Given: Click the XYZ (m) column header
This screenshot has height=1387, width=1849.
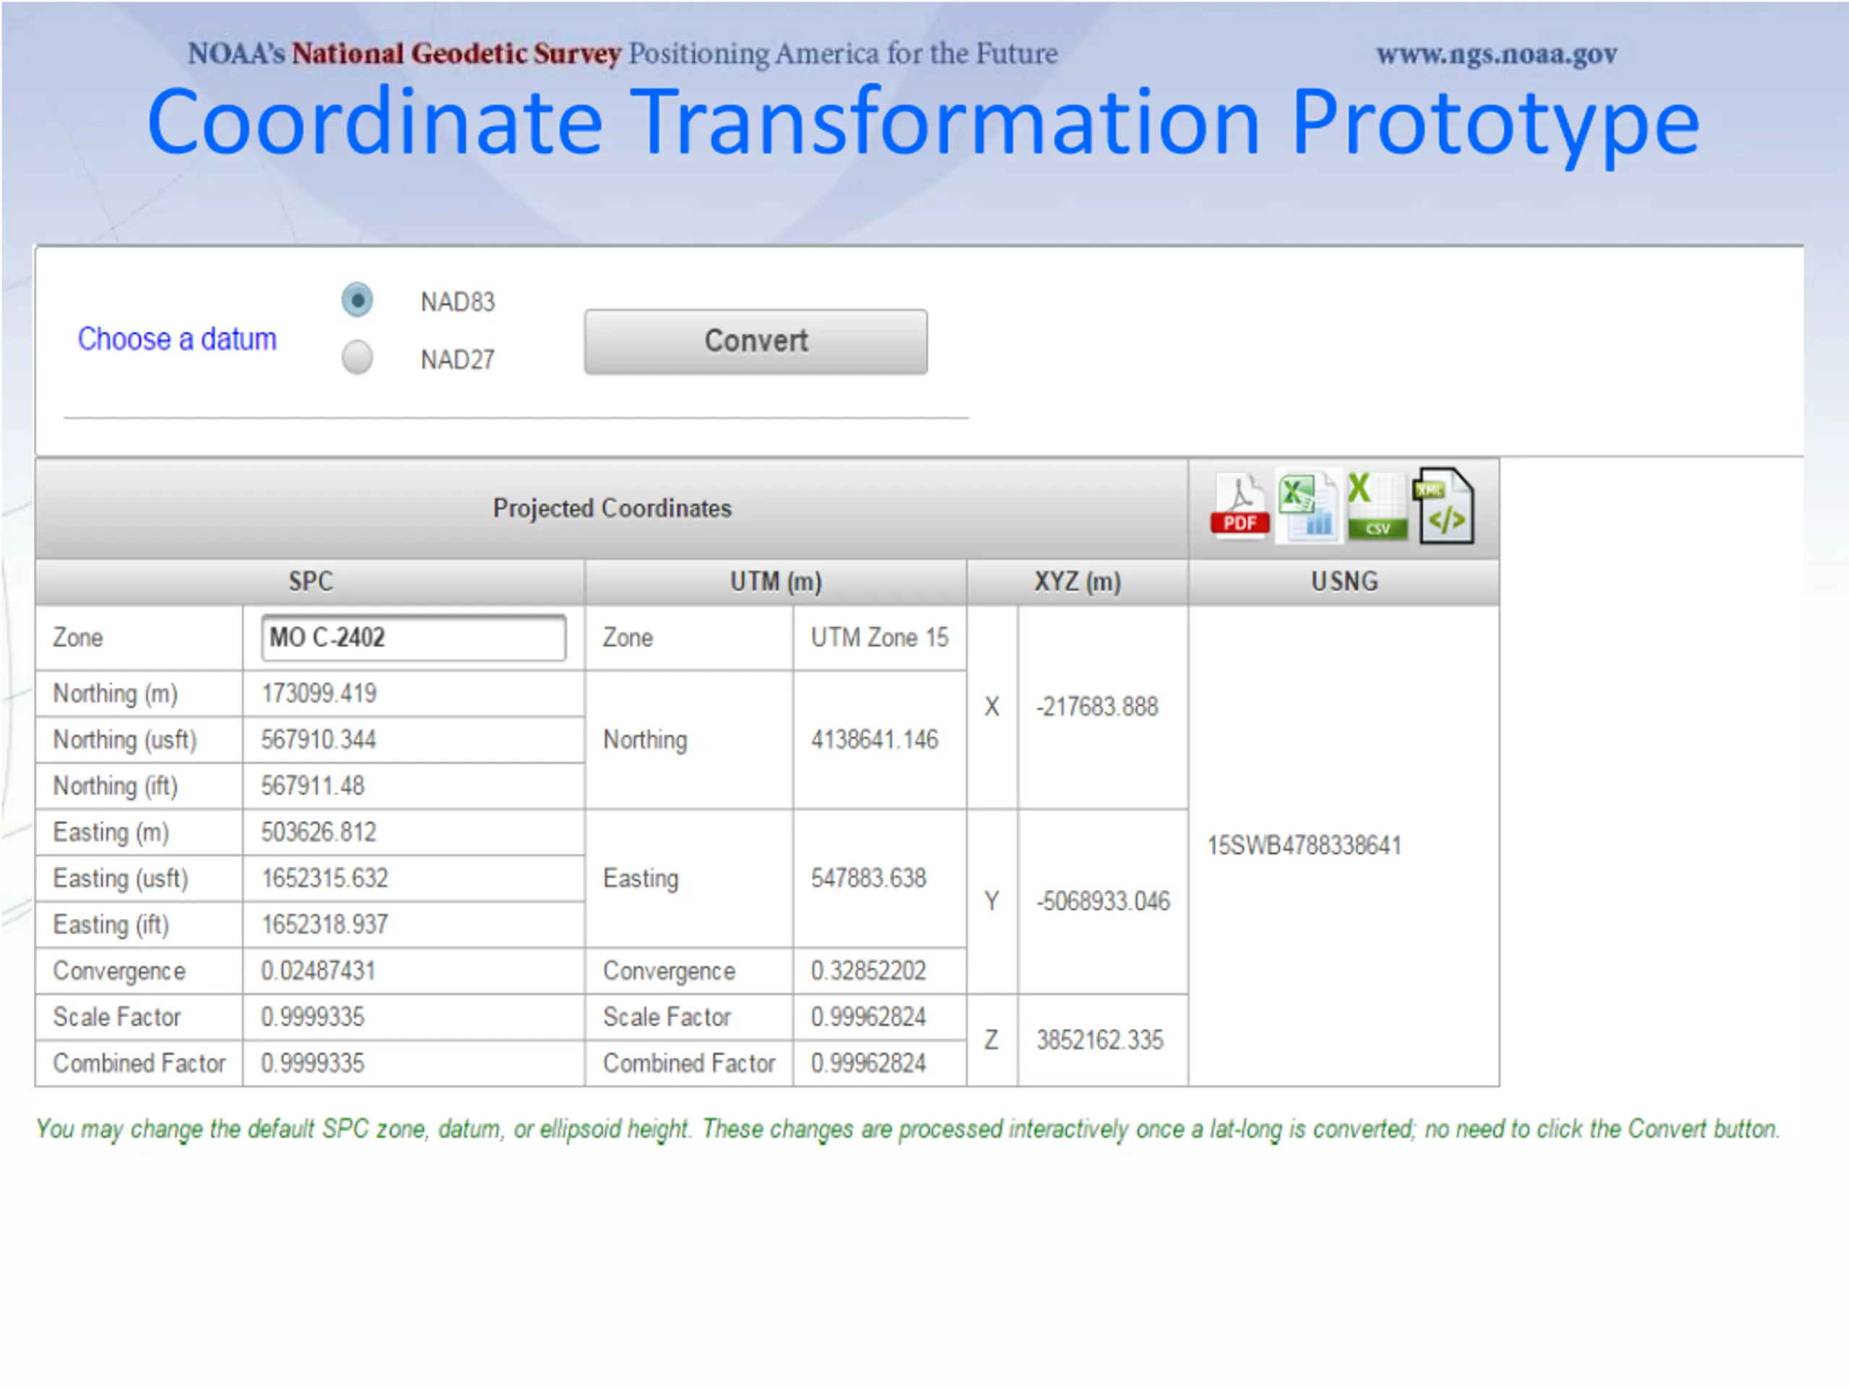Looking at the screenshot, I should pyautogui.click(x=1078, y=582).
